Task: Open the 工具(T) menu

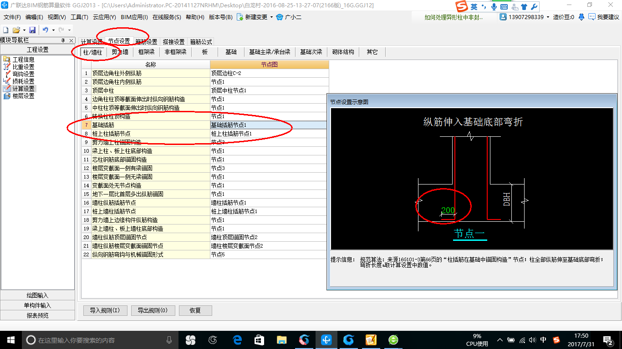Action: [x=79, y=17]
